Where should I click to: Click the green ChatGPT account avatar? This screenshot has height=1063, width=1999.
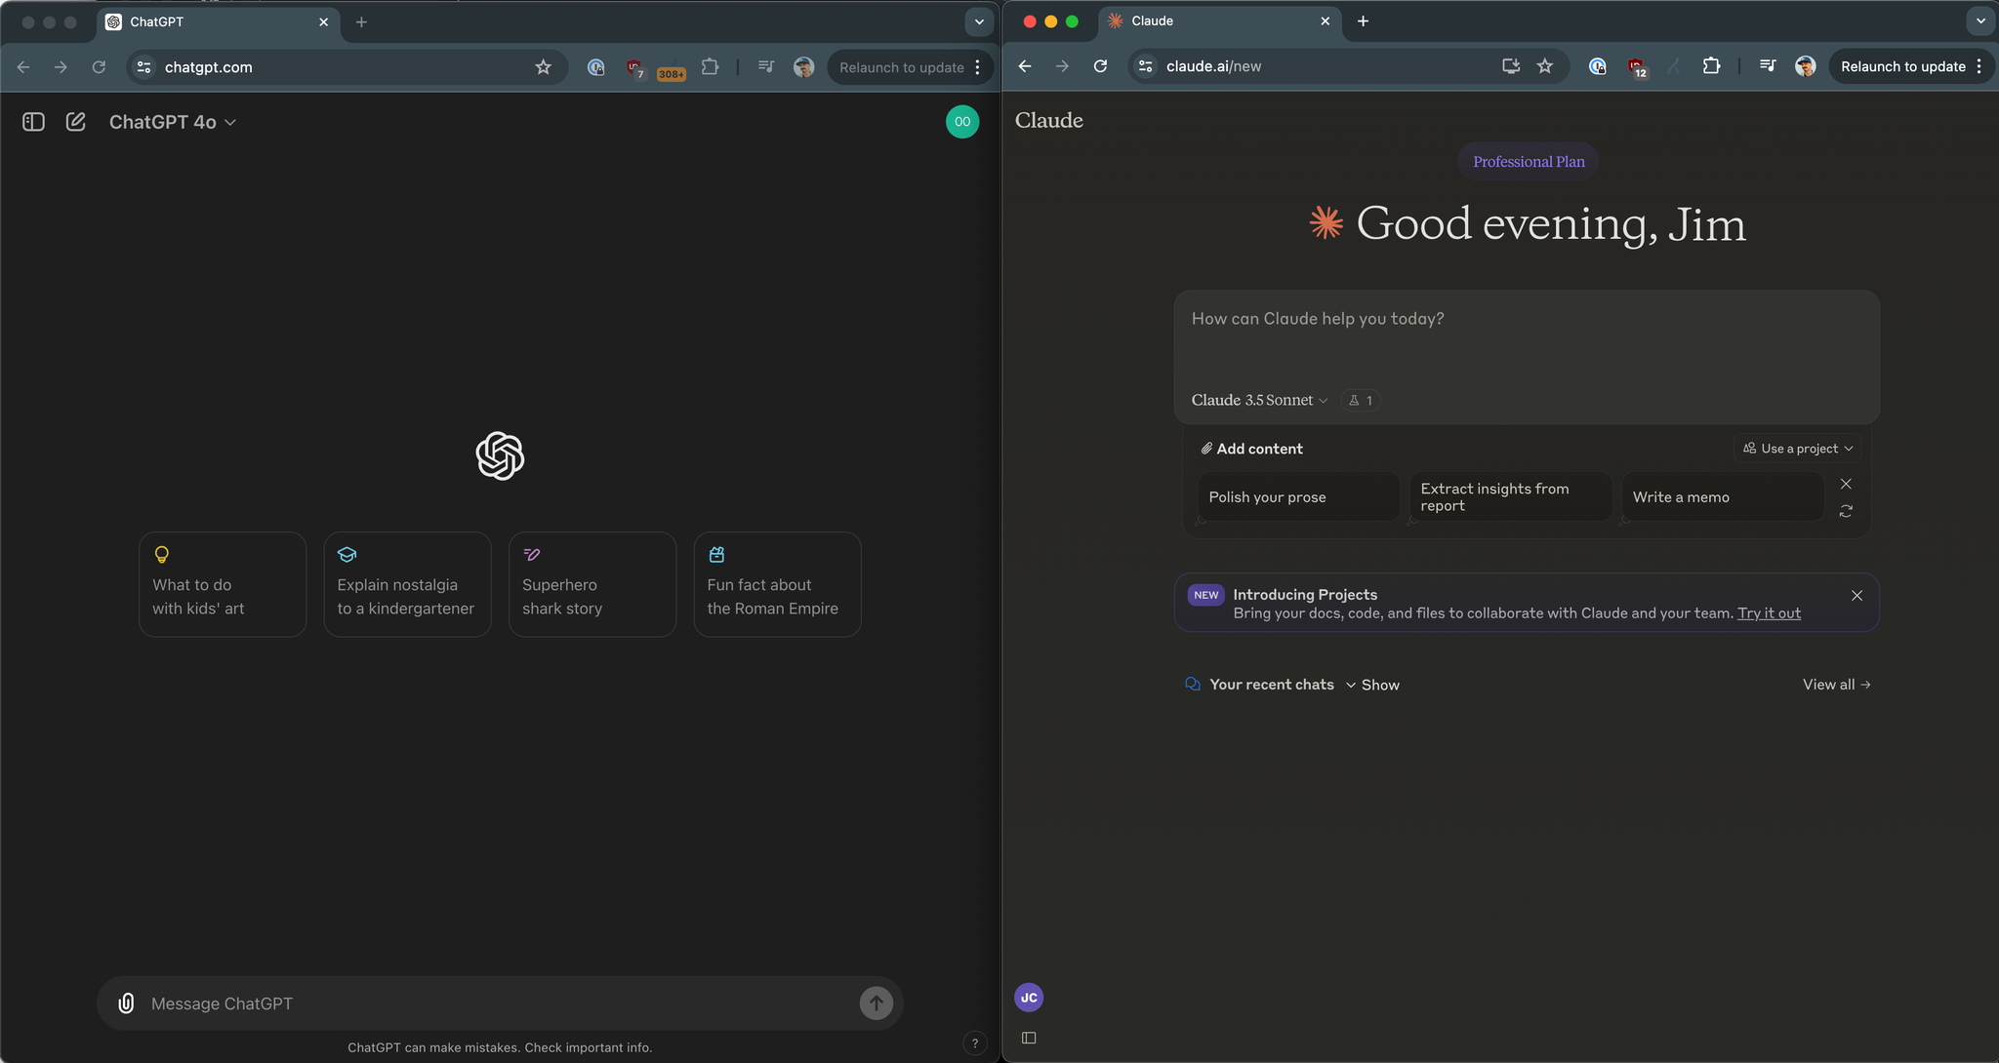click(x=961, y=122)
